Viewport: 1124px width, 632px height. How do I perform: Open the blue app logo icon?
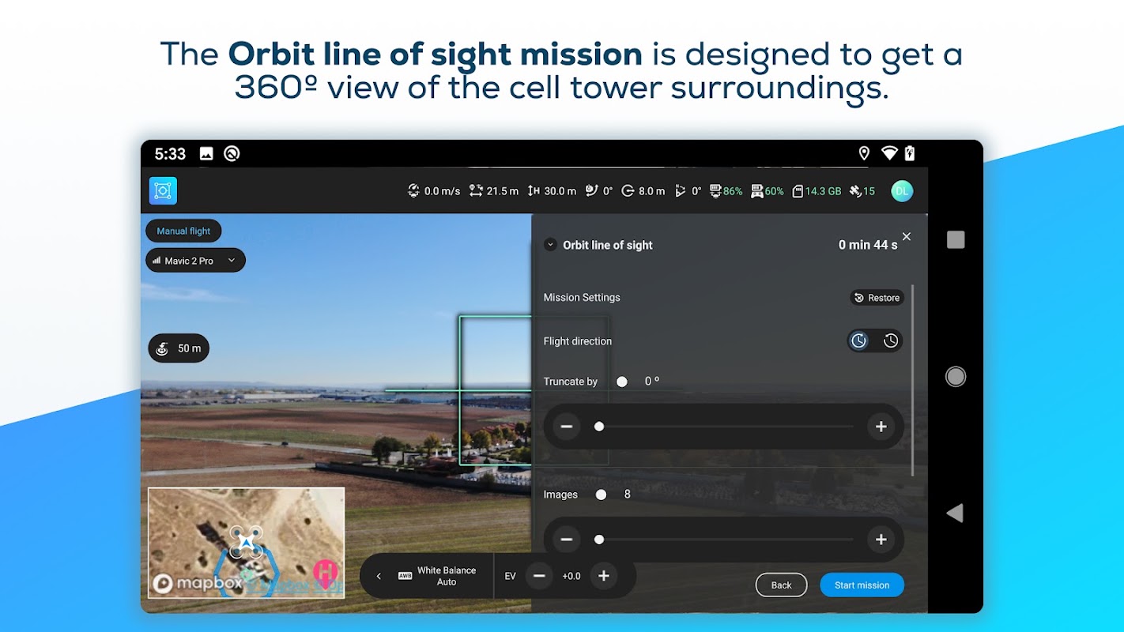pyautogui.click(x=163, y=190)
